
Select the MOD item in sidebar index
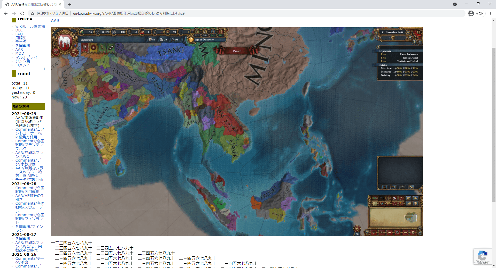click(x=20, y=53)
